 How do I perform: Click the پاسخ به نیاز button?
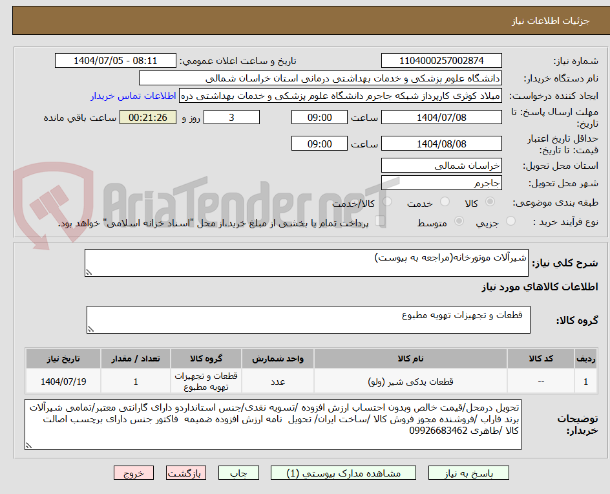click(468, 473)
